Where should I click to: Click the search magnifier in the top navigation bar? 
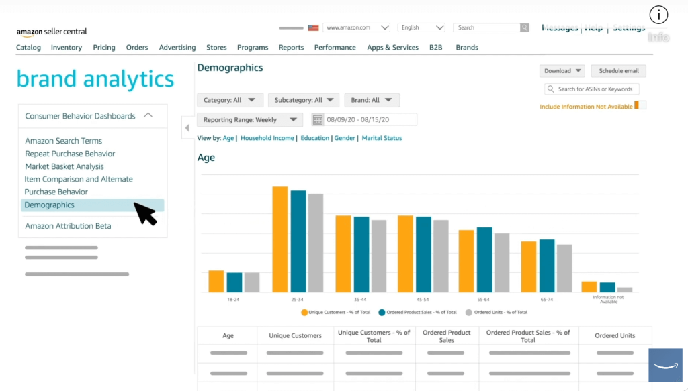click(x=524, y=27)
